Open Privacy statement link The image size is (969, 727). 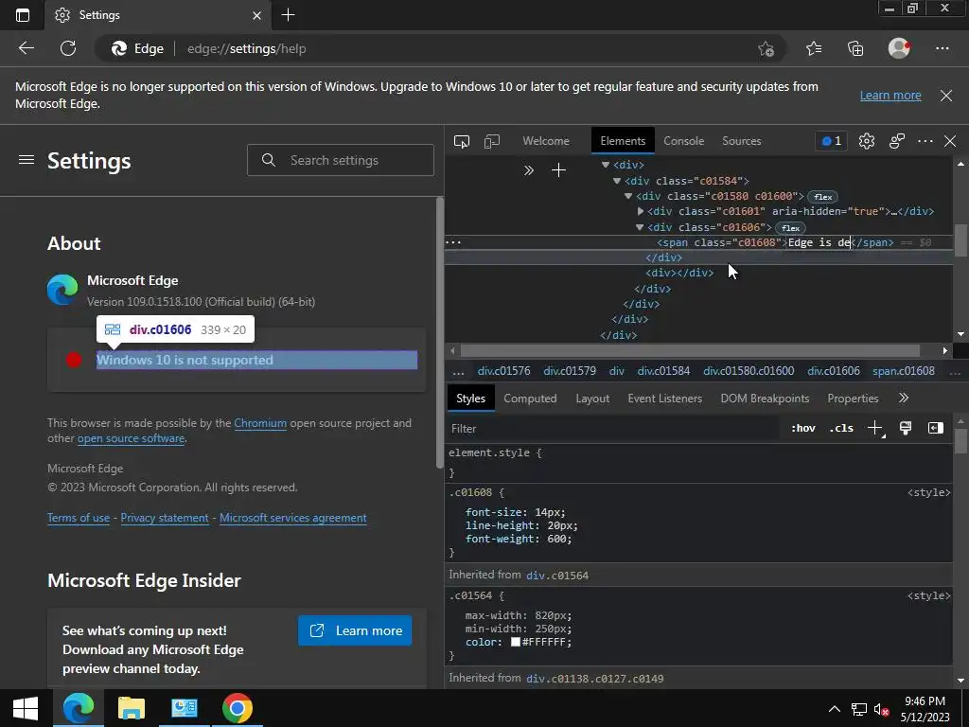coord(165,518)
